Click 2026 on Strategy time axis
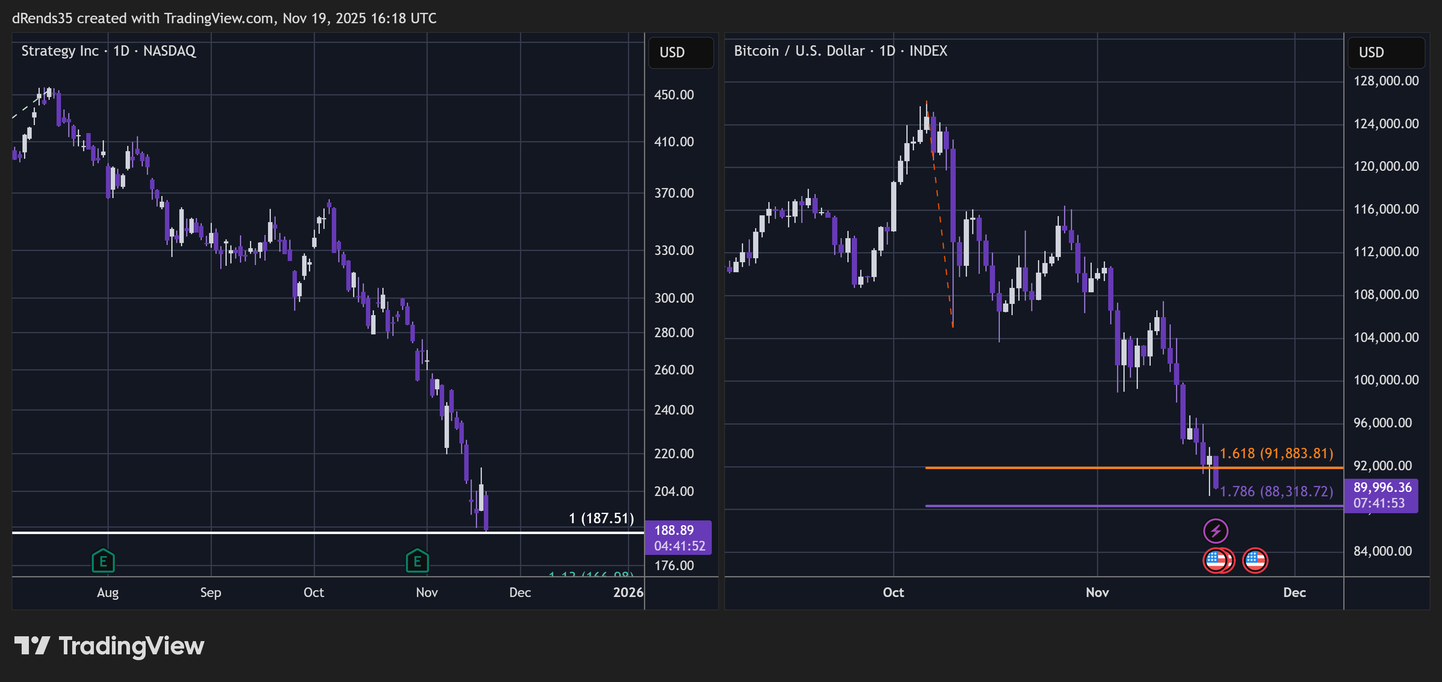The height and width of the screenshot is (682, 1442). 628,593
